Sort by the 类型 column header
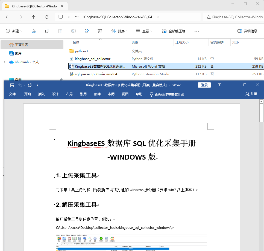 coord(135,42)
